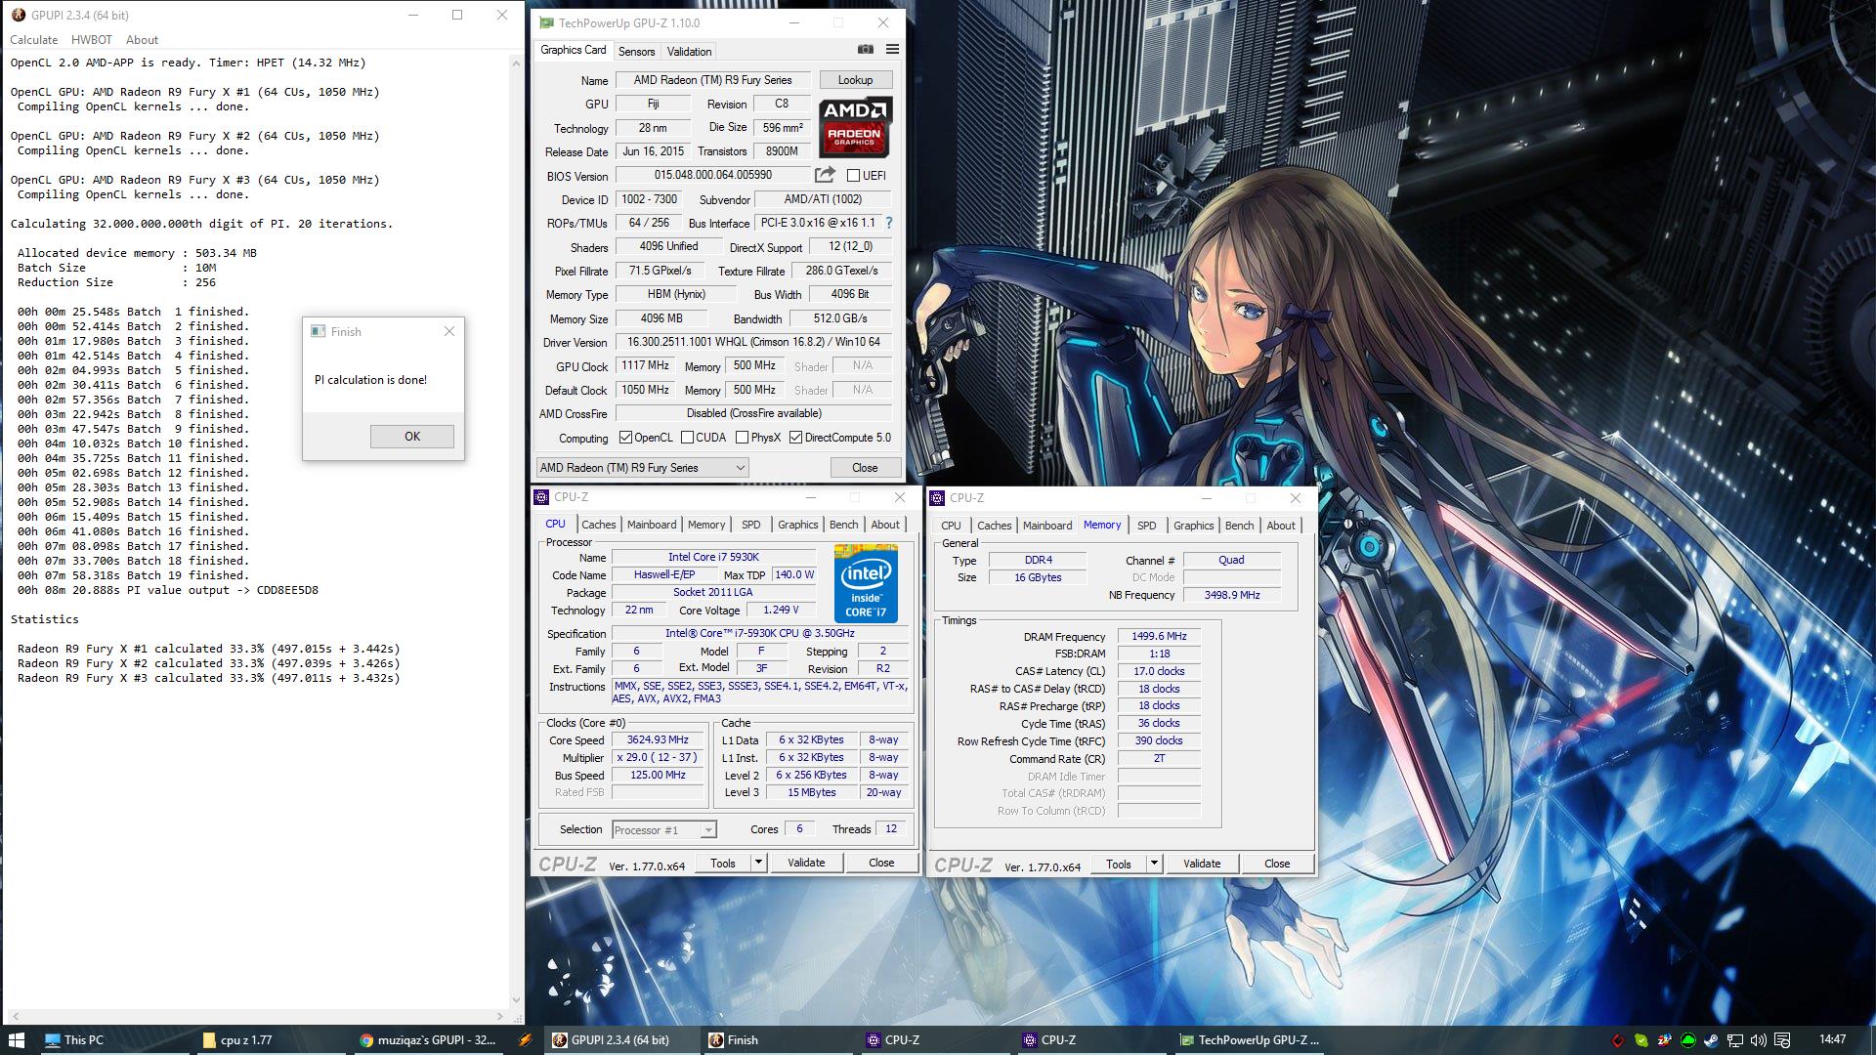Click Close in right CPU-Z Memory window

(1277, 864)
